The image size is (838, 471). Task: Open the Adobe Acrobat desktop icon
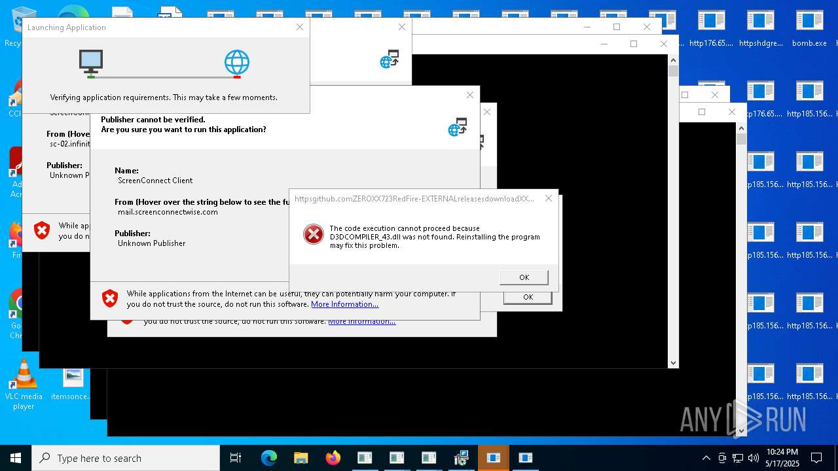[16, 171]
